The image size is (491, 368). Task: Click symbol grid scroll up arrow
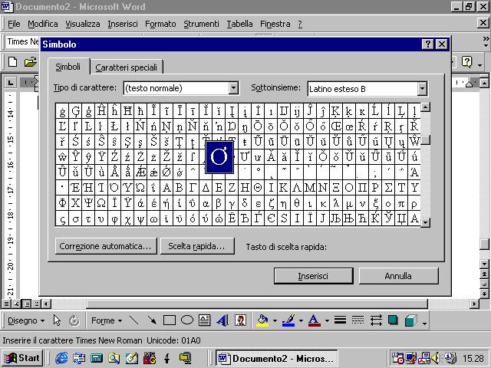425,107
